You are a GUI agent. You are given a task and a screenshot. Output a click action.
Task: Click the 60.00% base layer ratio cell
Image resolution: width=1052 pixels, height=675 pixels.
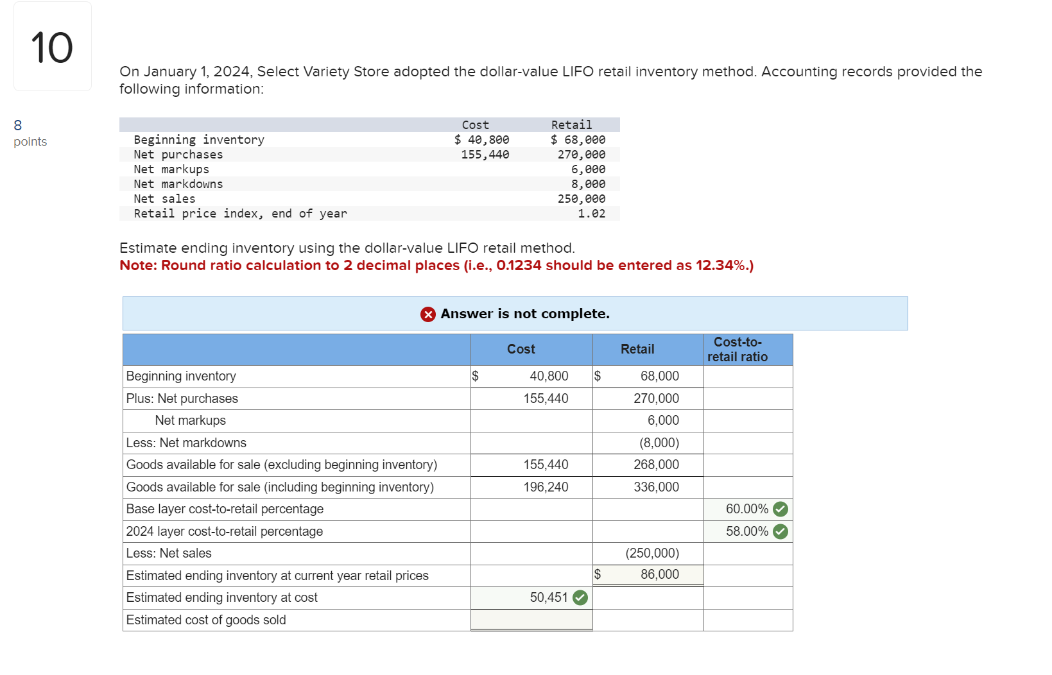tap(748, 509)
